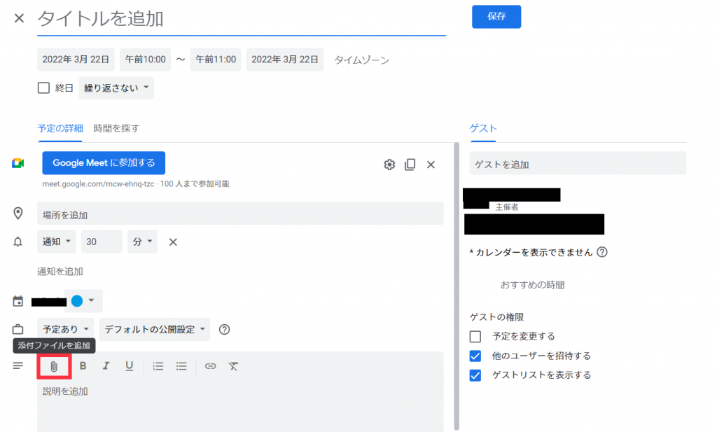The image size is (717, 432).
Task: Click the paperclip attach file icon
Action: [x=54, y=366]
